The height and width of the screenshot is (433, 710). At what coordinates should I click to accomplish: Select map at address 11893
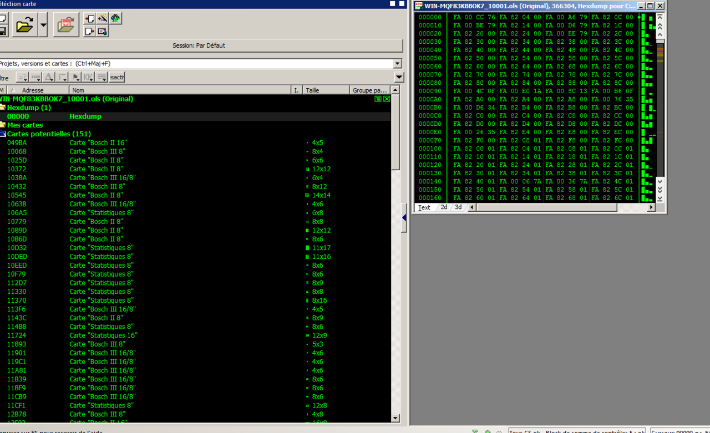coord(195,344)
